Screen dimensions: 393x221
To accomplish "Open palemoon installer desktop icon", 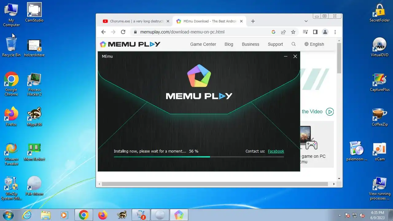I will click(x=357, y=151).
